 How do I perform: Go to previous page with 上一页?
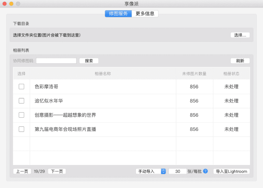[x=22, y=171]
